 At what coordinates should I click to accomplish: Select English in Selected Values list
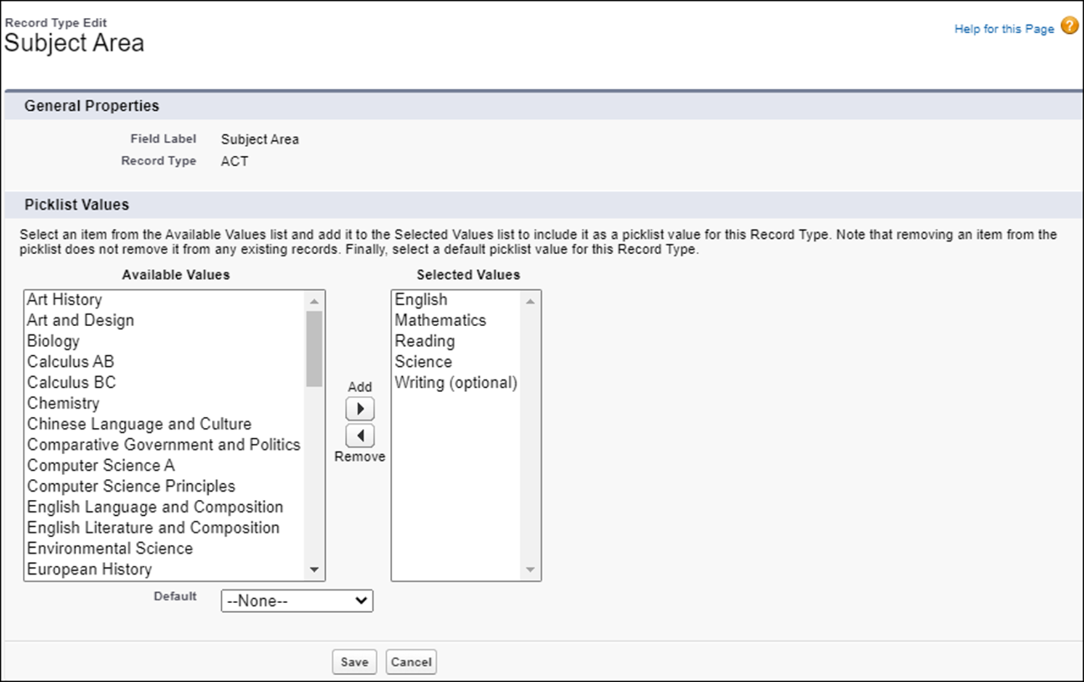(457, 300)
